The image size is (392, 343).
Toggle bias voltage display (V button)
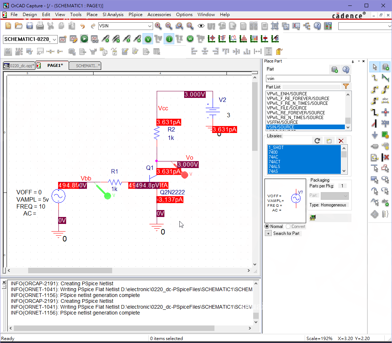click(148, 39)
